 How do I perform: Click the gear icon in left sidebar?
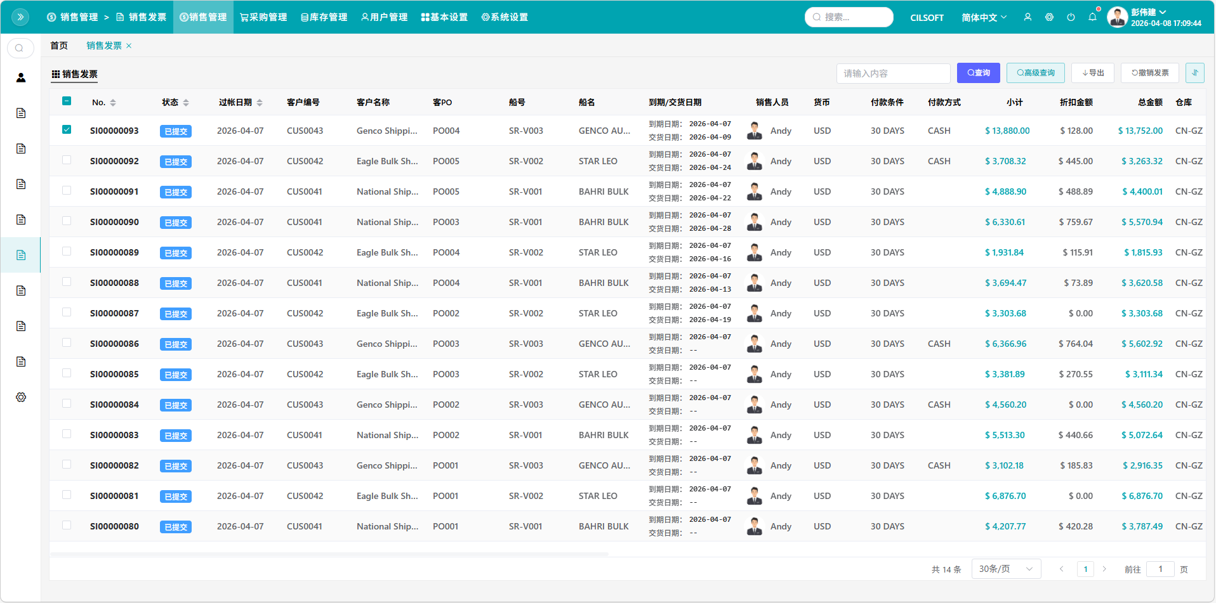pyautogui.click(x=21, y=397)
